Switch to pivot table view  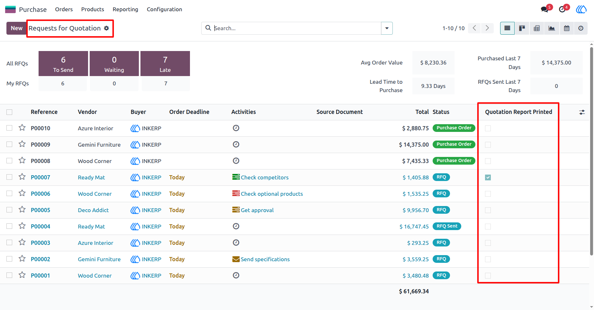point(537,28)
